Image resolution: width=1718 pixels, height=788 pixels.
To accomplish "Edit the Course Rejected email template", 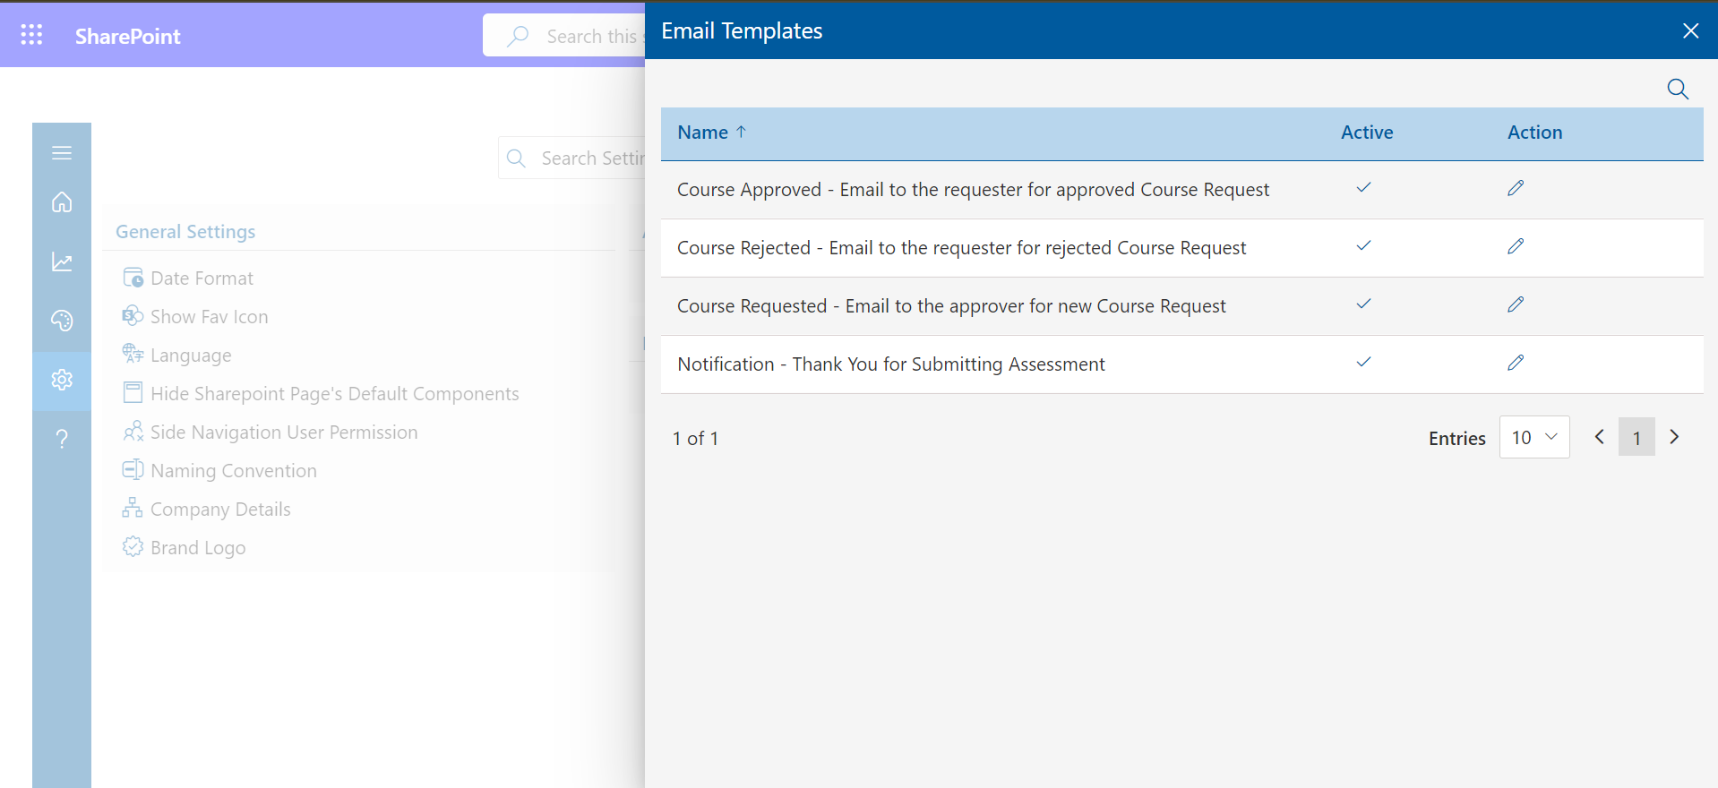I will pyautogui.click(x=1516, y=246).
